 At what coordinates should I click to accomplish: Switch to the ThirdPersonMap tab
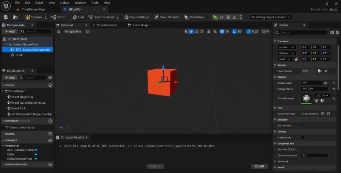coord(31,9)
